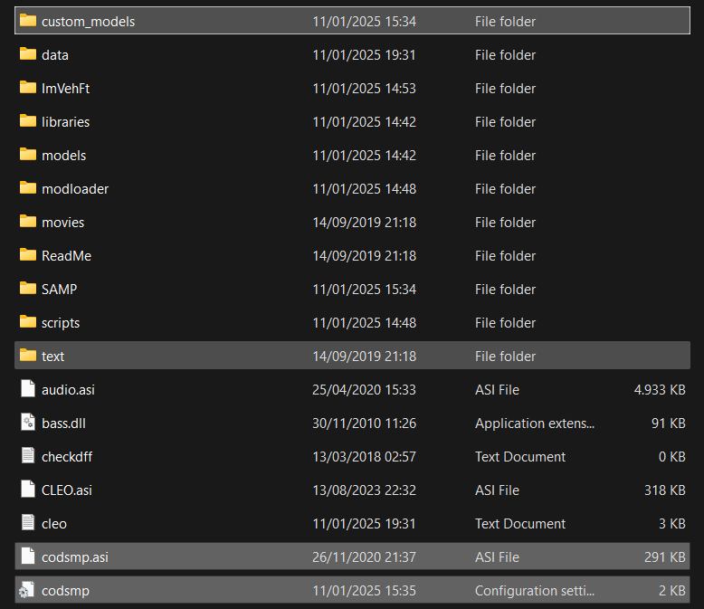The image size is (704, 609).
Task: Click the 0 KB size of checkdff
Action: click(672, 457)
